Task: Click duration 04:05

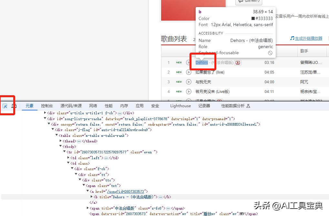Action: point(269,72)
